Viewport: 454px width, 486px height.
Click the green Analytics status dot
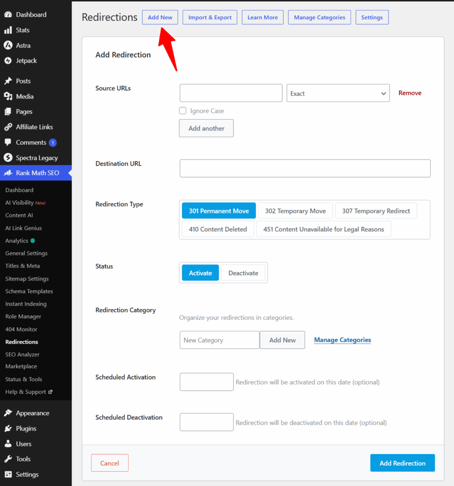[33, 241]
